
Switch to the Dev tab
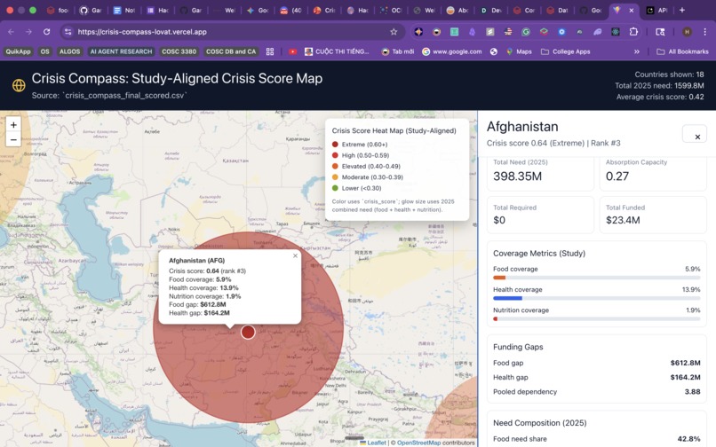[x=490, y=10]
